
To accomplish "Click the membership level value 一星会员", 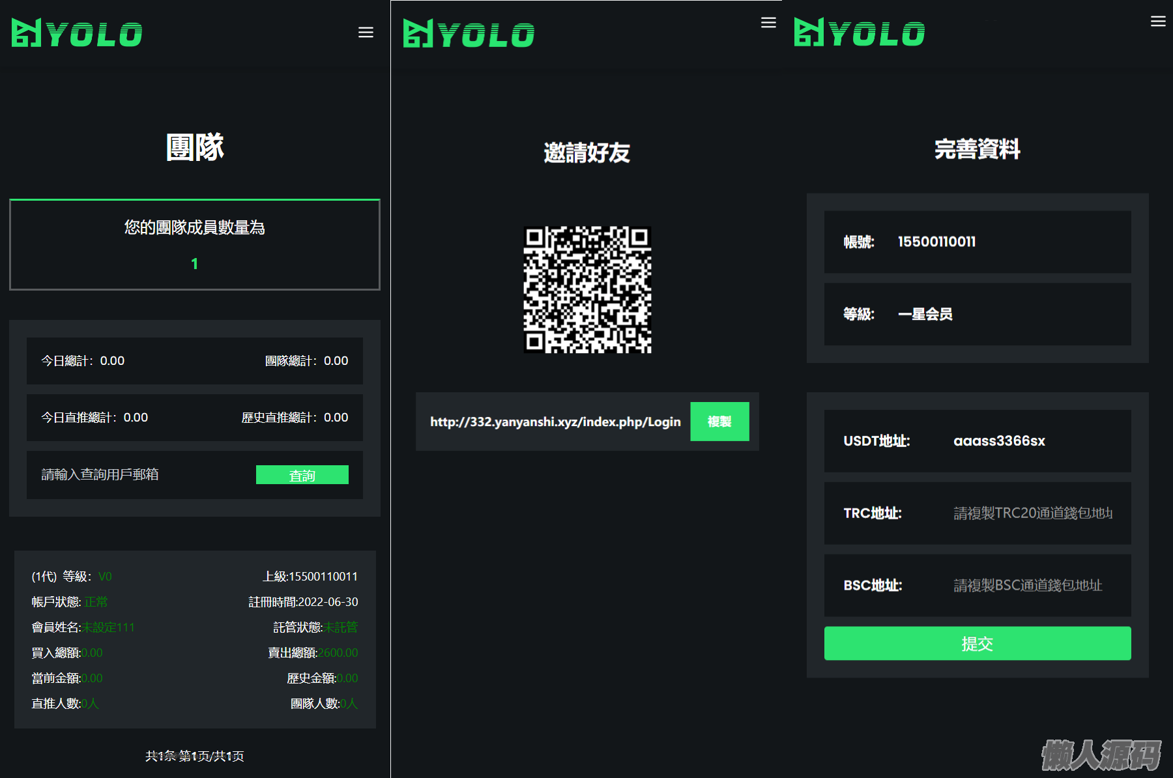I will (x=925, y=314).
